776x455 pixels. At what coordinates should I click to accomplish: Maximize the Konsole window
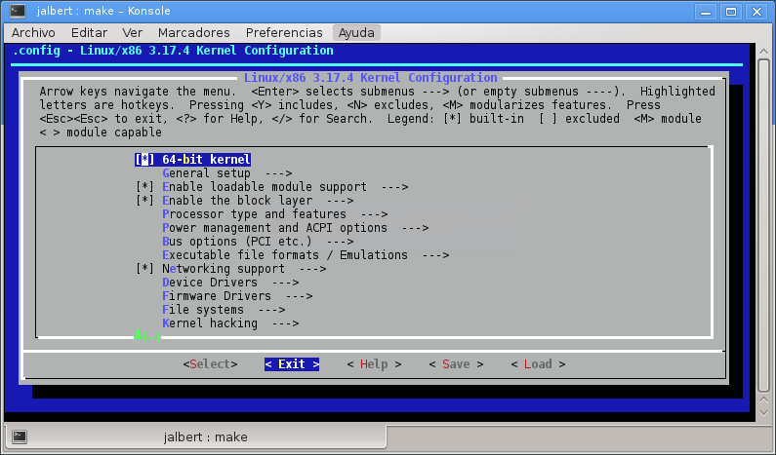[731, 11]
